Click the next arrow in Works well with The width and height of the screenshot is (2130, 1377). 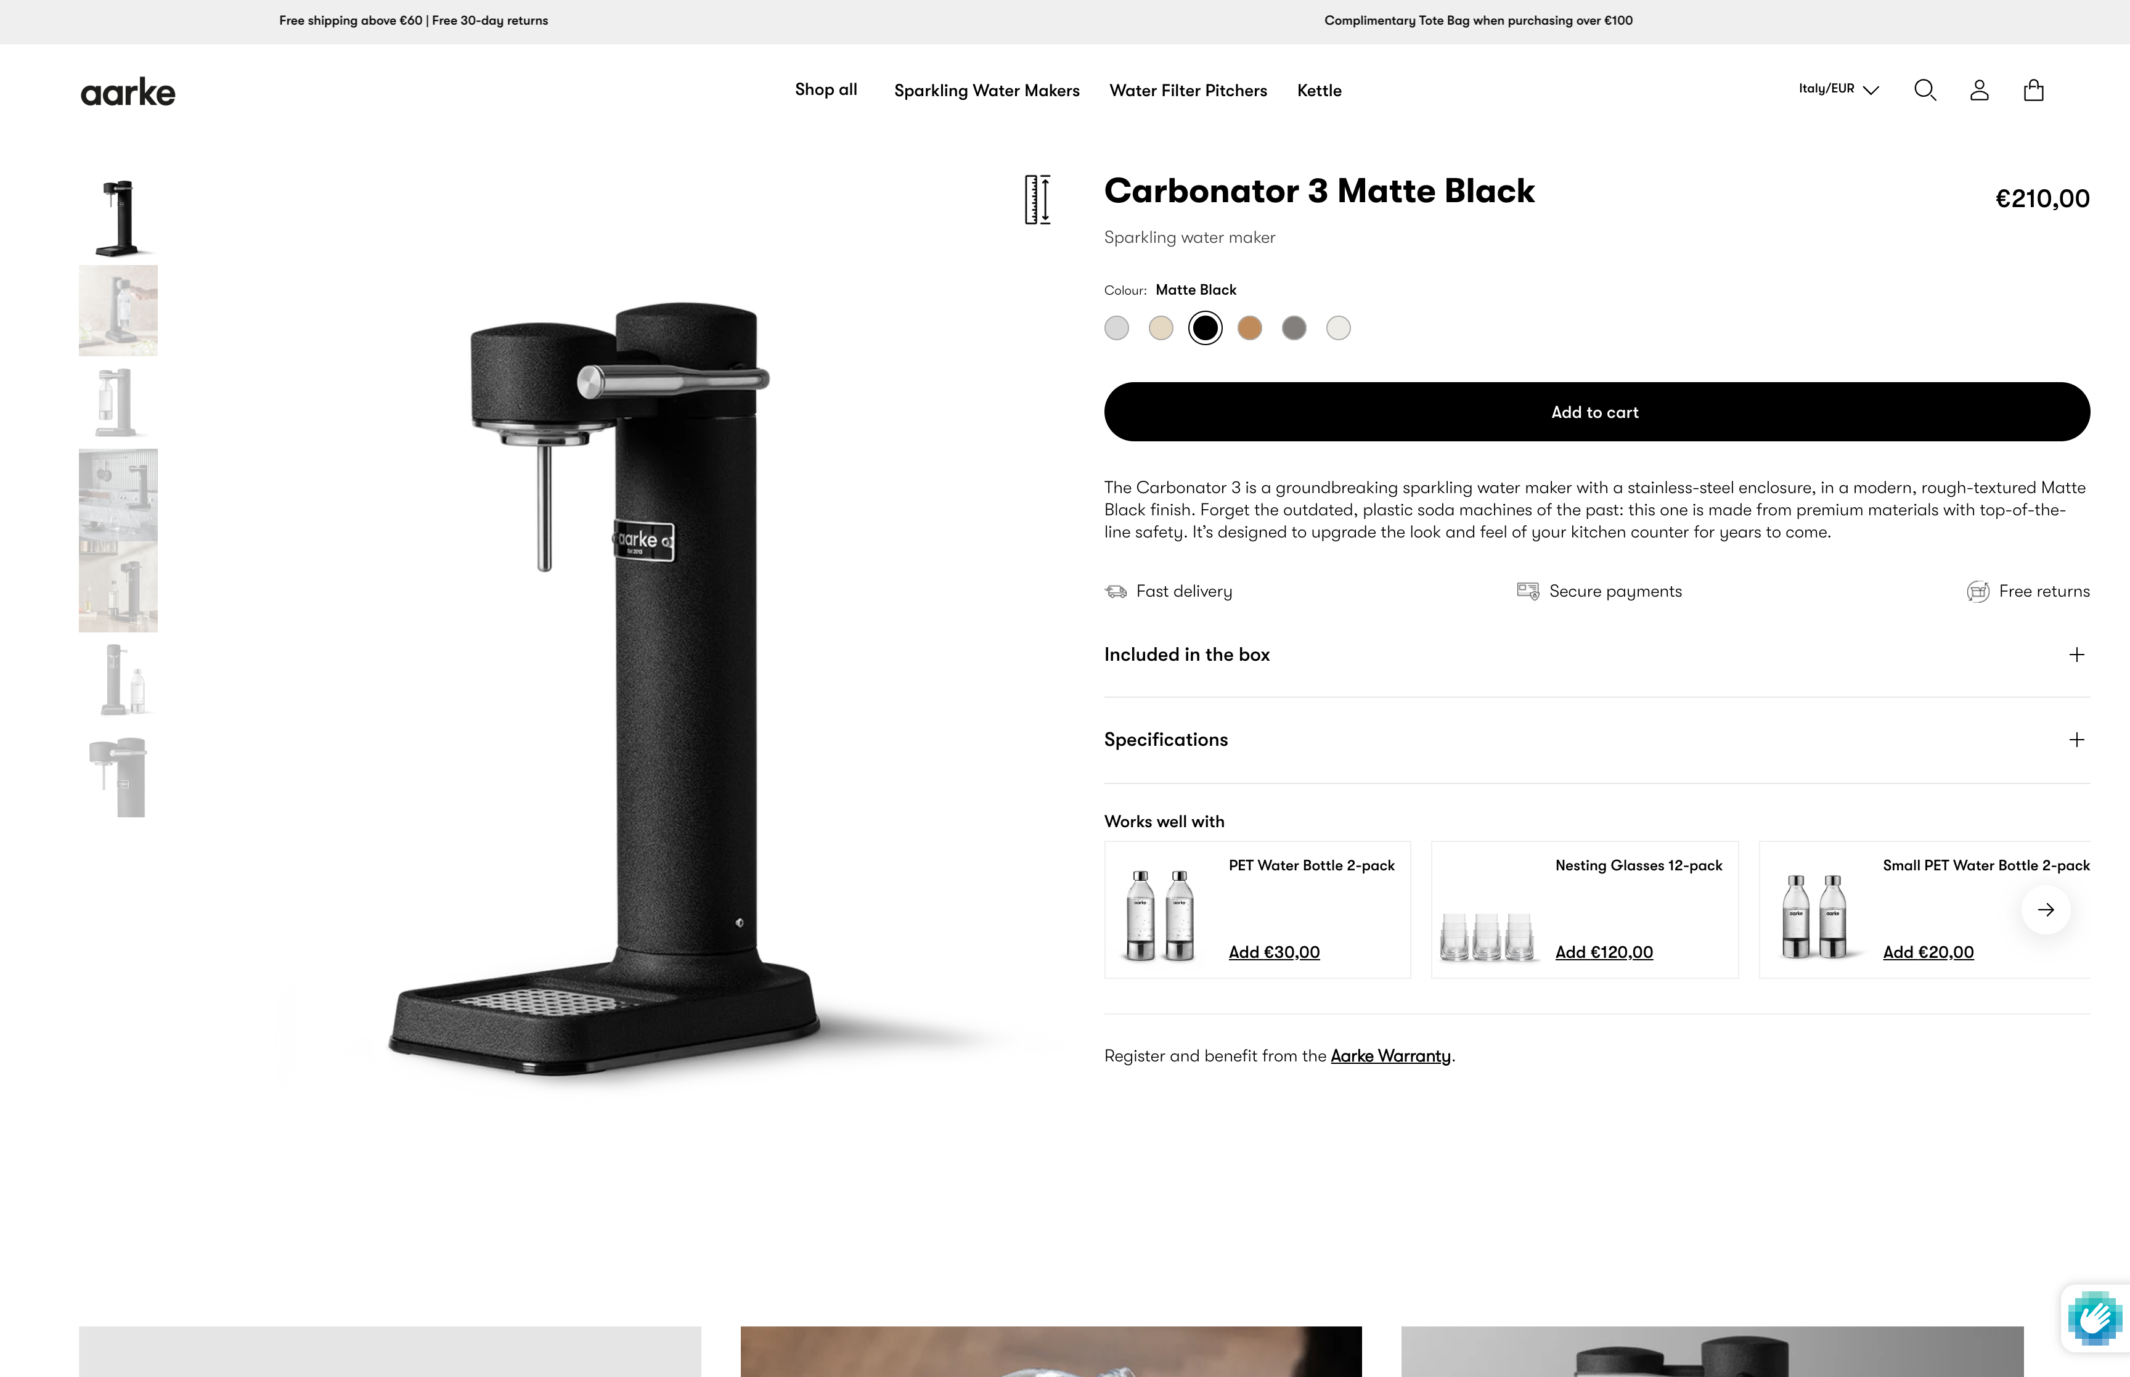[2046, 909]
